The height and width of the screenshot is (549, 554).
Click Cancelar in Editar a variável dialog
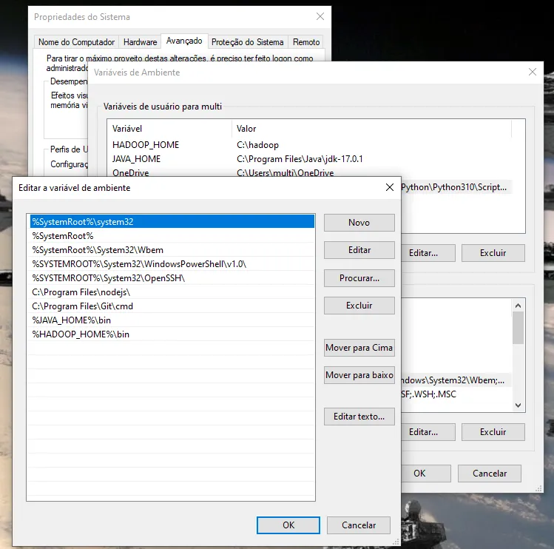pos(358,525)
